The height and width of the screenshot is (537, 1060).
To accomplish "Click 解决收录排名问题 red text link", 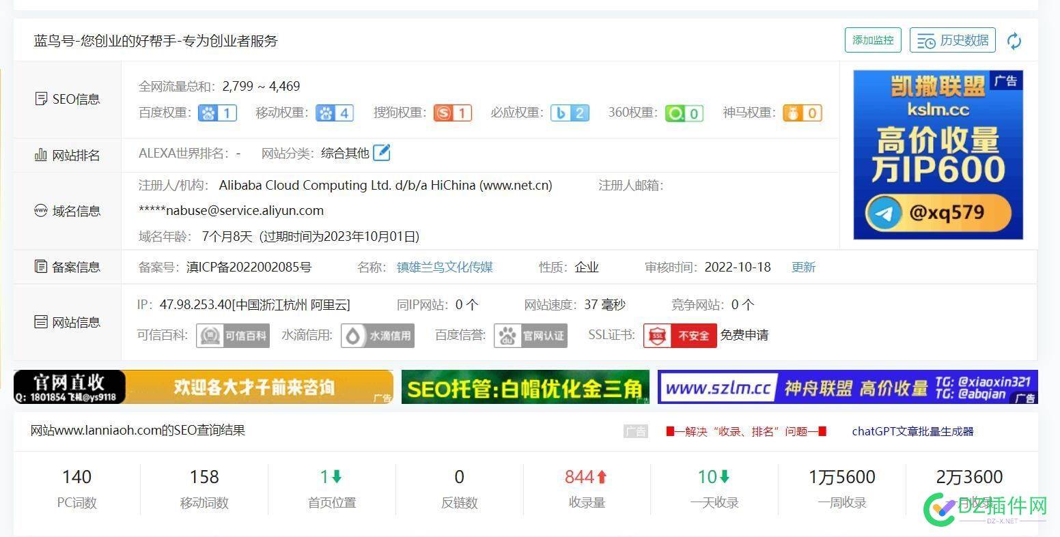I will coord(746,431).
